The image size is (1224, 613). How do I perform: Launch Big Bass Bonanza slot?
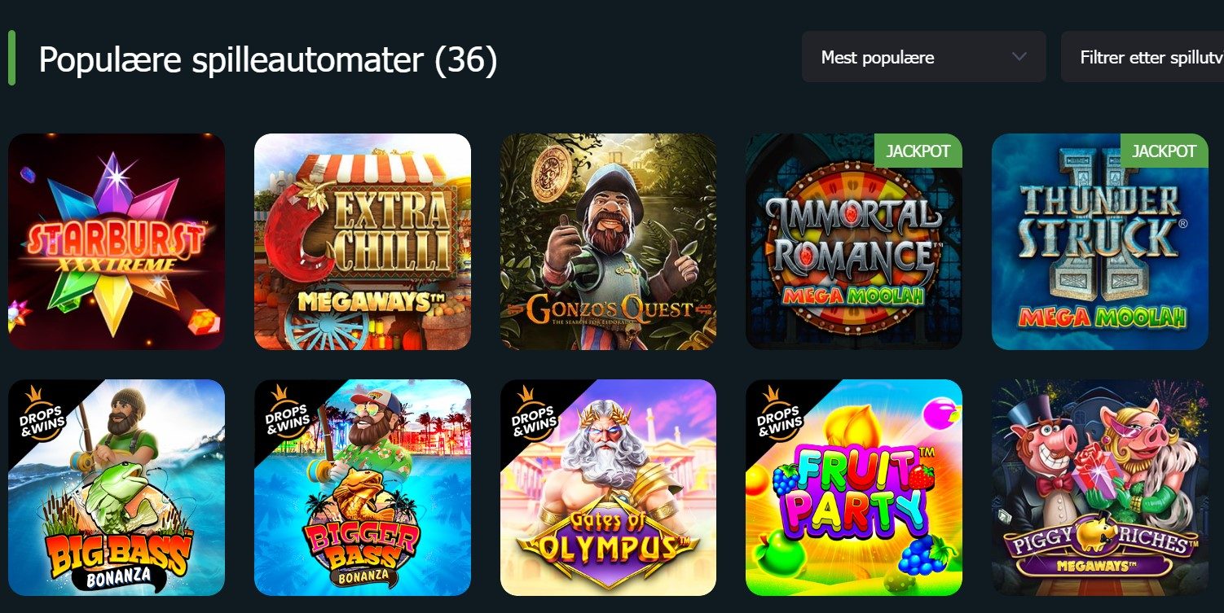pyautogui.click(x=117, y=488)
